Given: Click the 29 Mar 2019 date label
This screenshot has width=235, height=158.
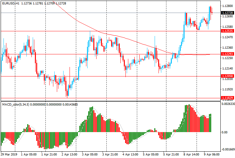Looking at the screenshot, I should point(9,155).
